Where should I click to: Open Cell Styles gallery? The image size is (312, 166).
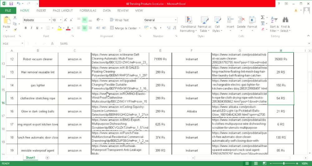(x=217, y=24)
